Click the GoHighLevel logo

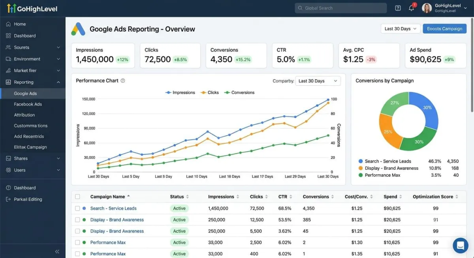[32, 8]
